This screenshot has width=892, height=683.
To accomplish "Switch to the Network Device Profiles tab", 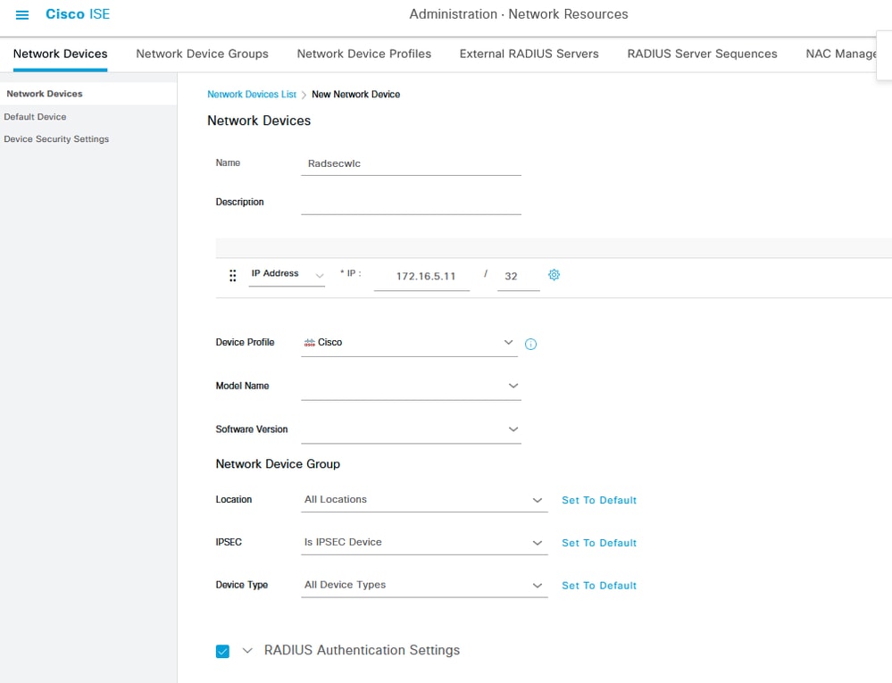I will pyautogui.click(x=364, y=54).
